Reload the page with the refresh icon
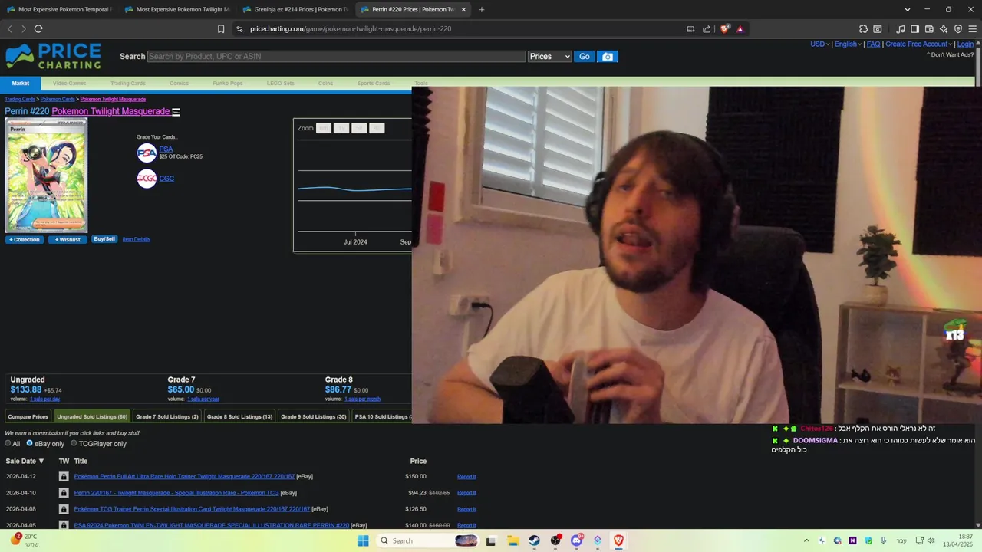Screen dimensions: 982x552 pos(38,29)
